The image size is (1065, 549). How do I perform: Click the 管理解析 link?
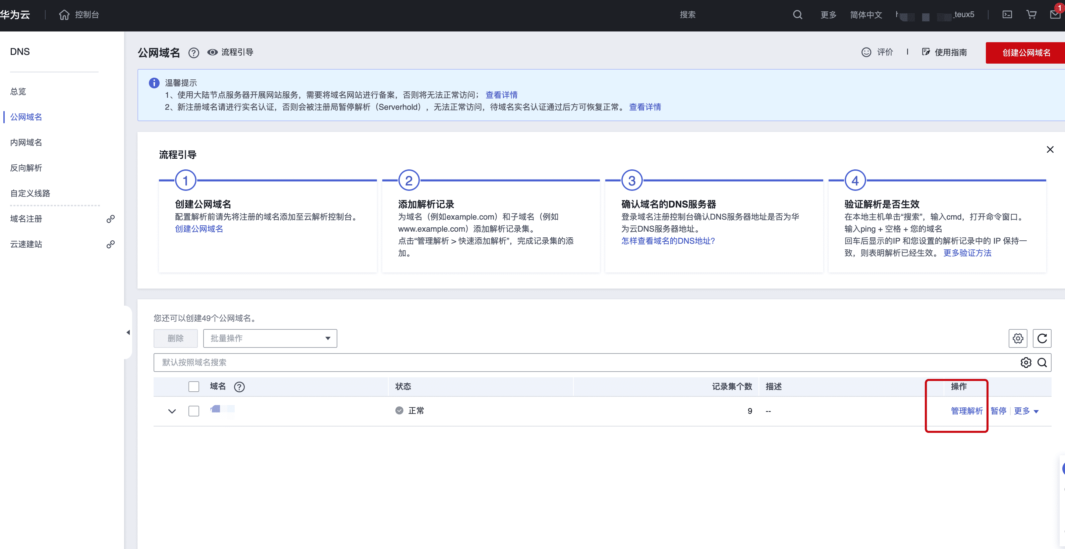coord(966,411)
